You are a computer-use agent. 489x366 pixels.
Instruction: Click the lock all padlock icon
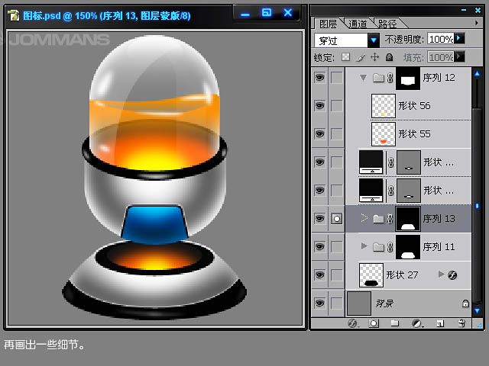pyautogui.click(x=389, y=57)
